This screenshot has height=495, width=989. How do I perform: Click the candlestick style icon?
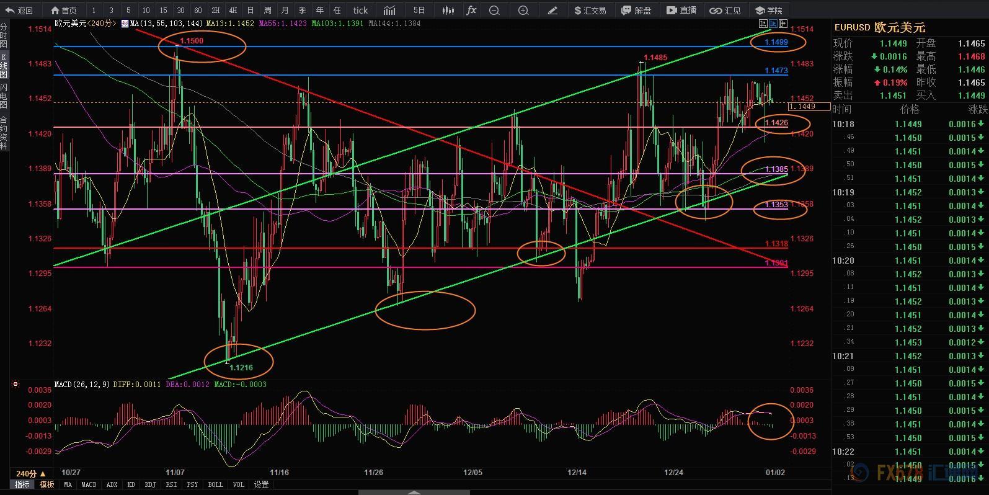(448, 10)
